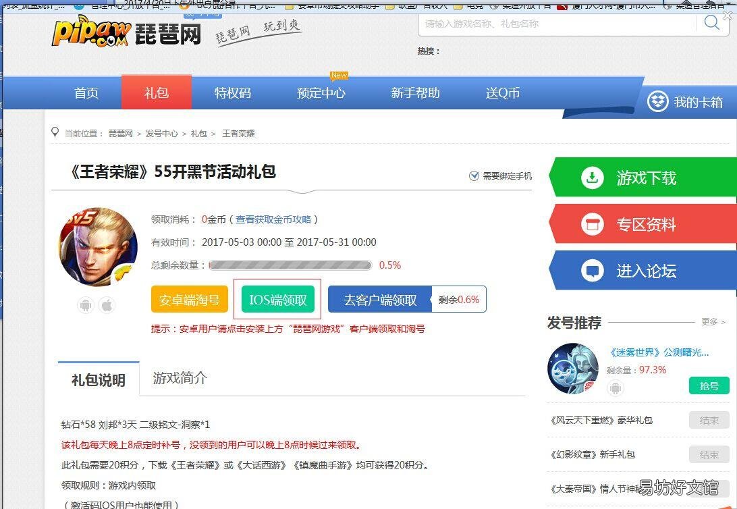The height and width of the screenshot is (509, 737).
Task: Open 查看获取金币攻略 link
Action: [273, 219]
